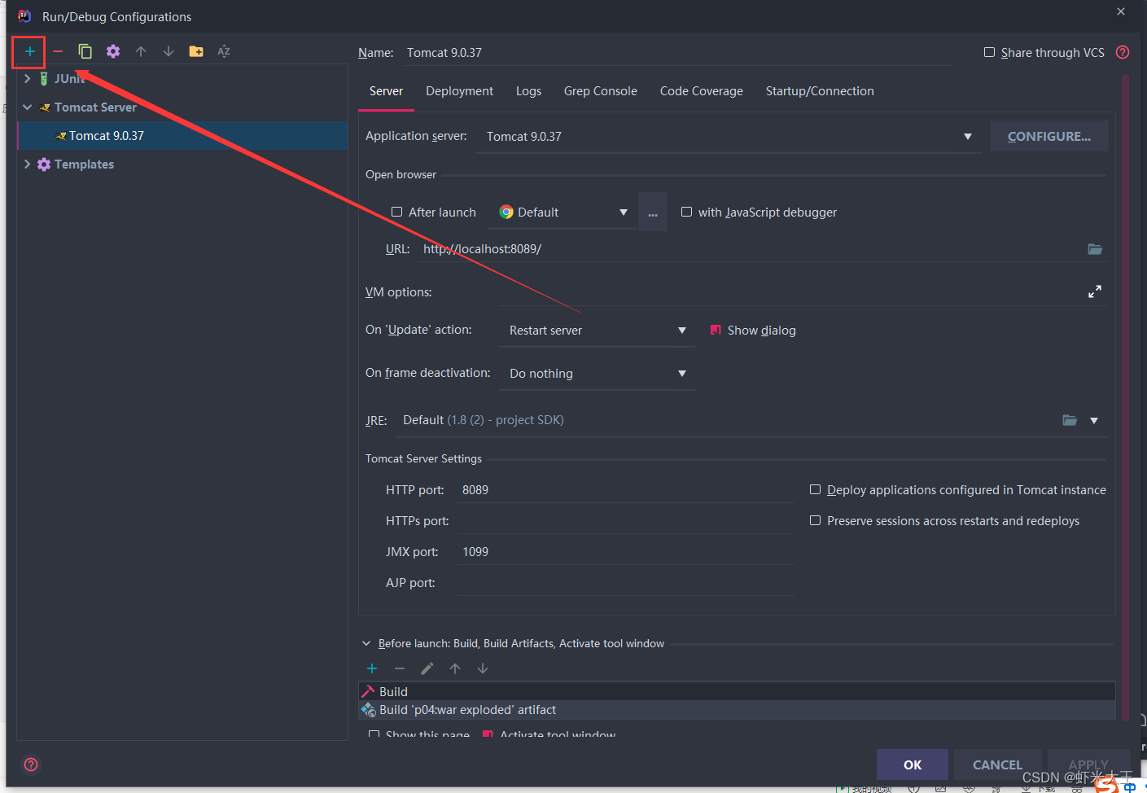Add a Before launch task
Viewport: 1147px width, 793px height.
372,668
